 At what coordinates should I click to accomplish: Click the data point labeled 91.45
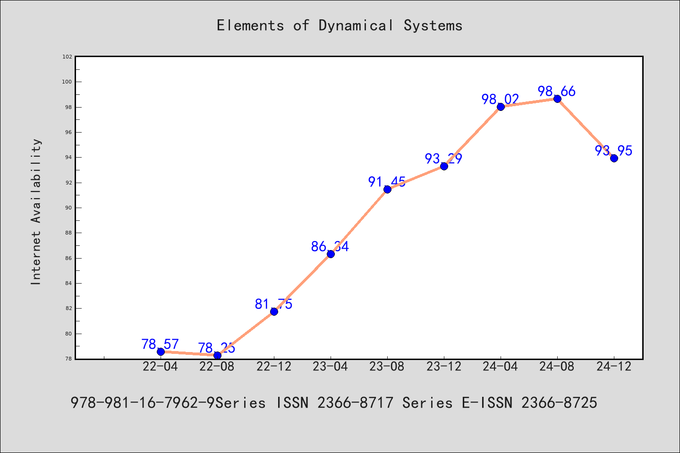pos(387,189)
